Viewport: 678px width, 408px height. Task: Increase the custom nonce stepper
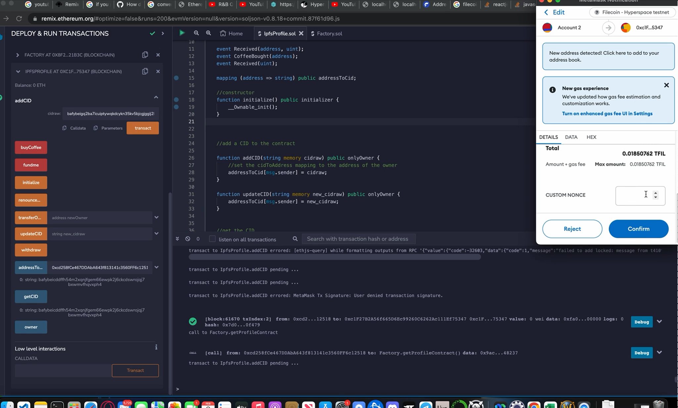coord(655,193)
